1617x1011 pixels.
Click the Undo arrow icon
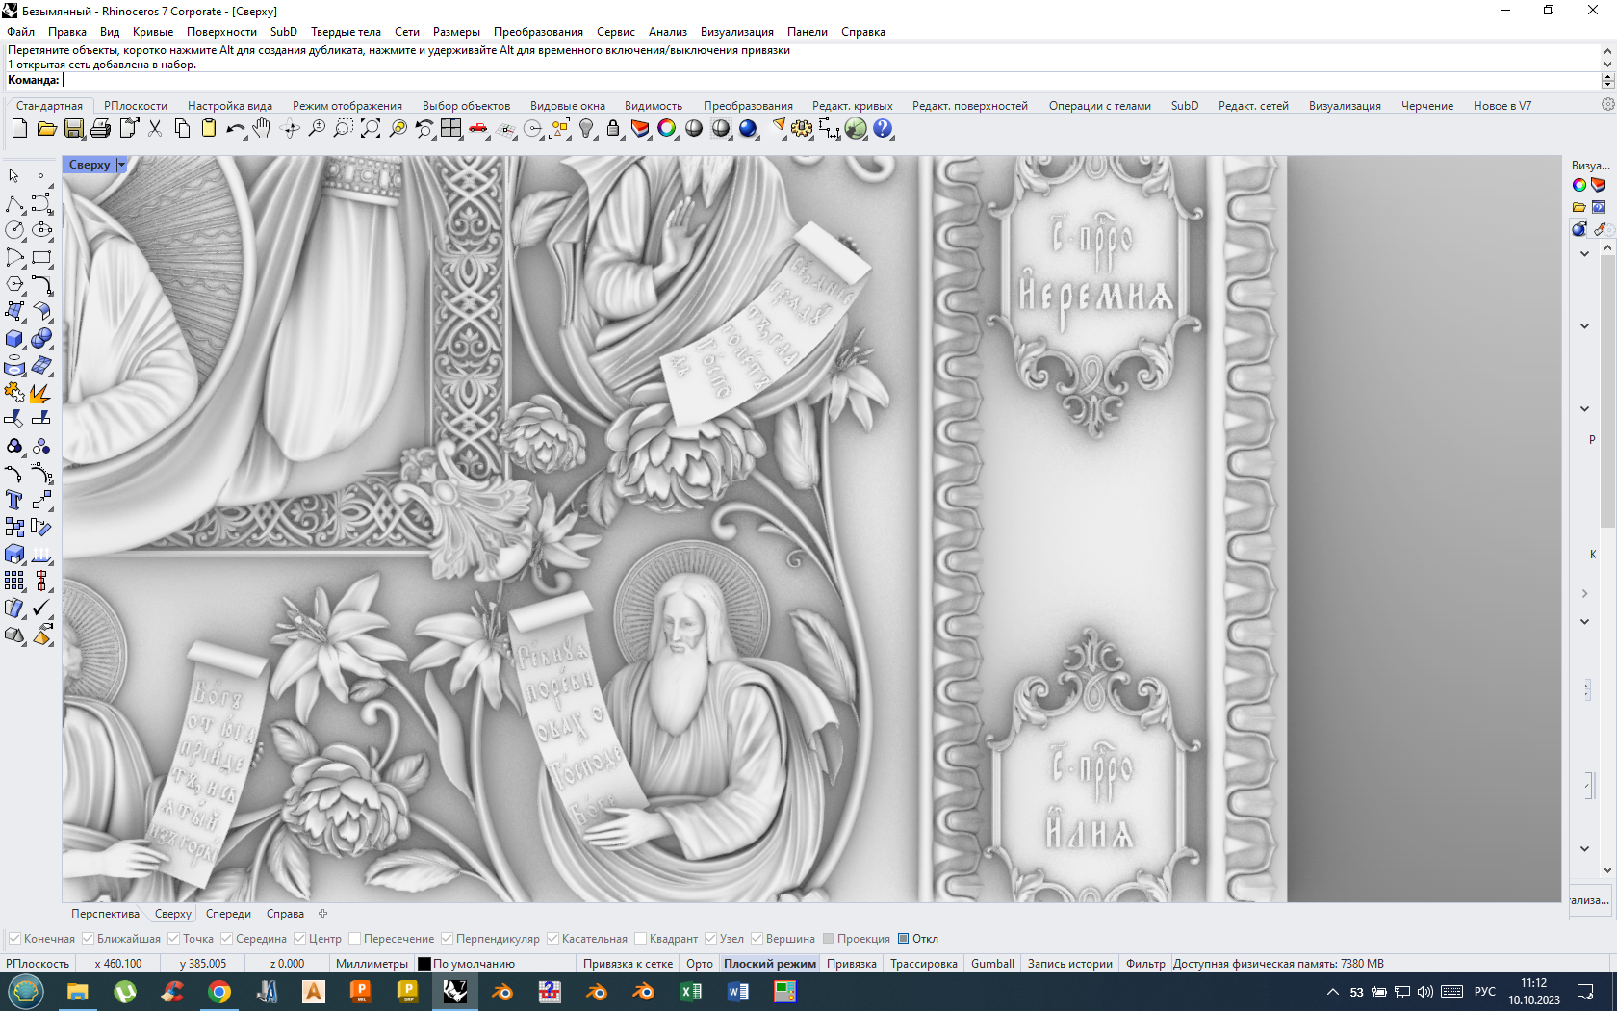click(235, 128)
